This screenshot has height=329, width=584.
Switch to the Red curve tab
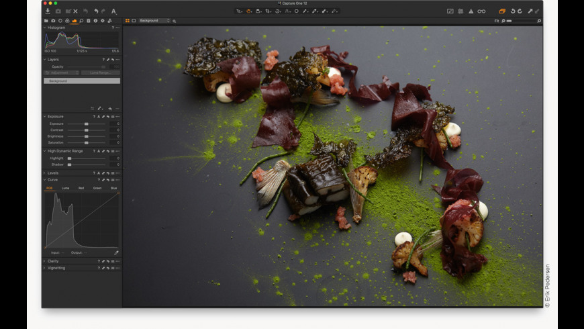tap(81, 188)
